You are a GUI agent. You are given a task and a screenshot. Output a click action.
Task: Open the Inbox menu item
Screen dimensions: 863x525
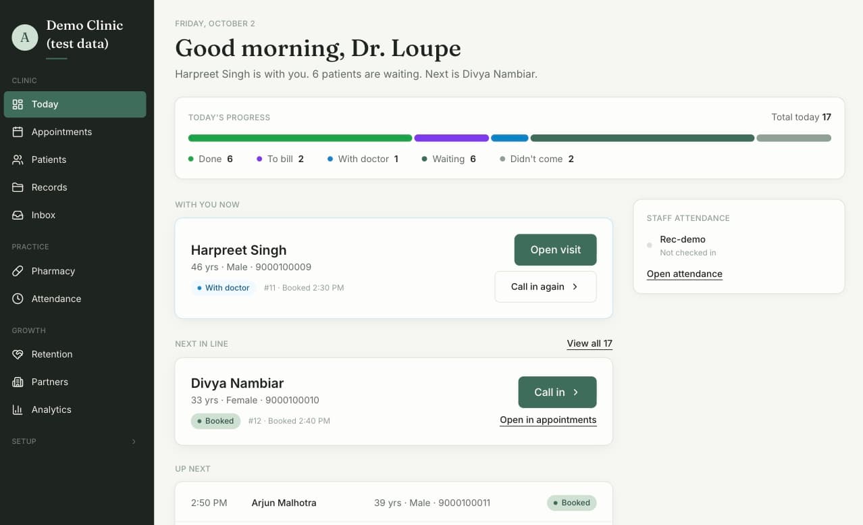coord(75,215)
